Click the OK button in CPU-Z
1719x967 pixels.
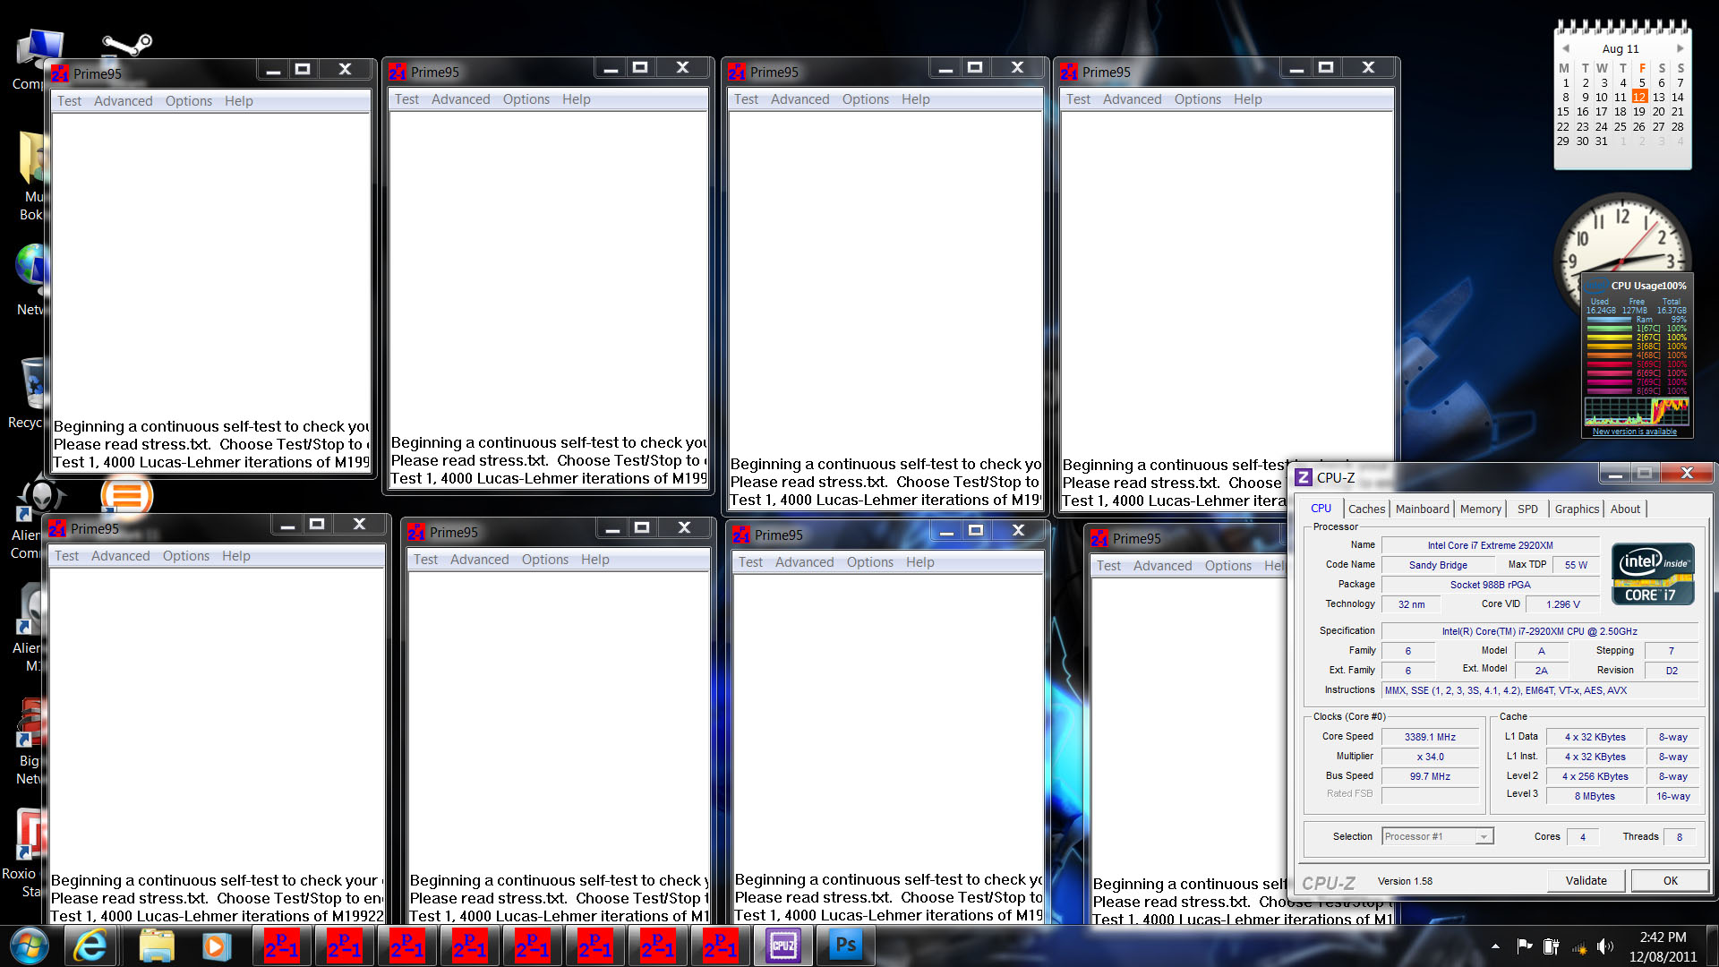[1670, 880]
